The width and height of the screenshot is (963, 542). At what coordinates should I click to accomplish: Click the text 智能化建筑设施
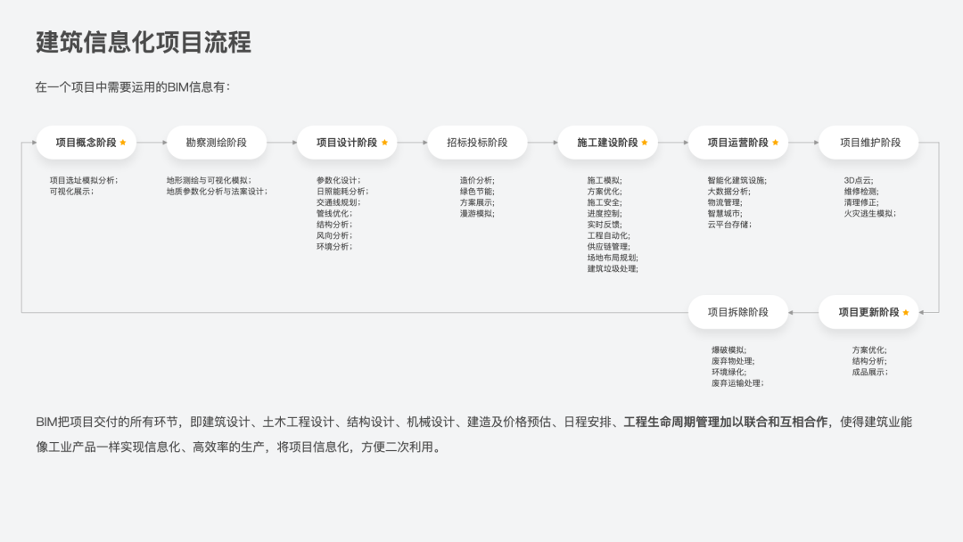point(736,180)
